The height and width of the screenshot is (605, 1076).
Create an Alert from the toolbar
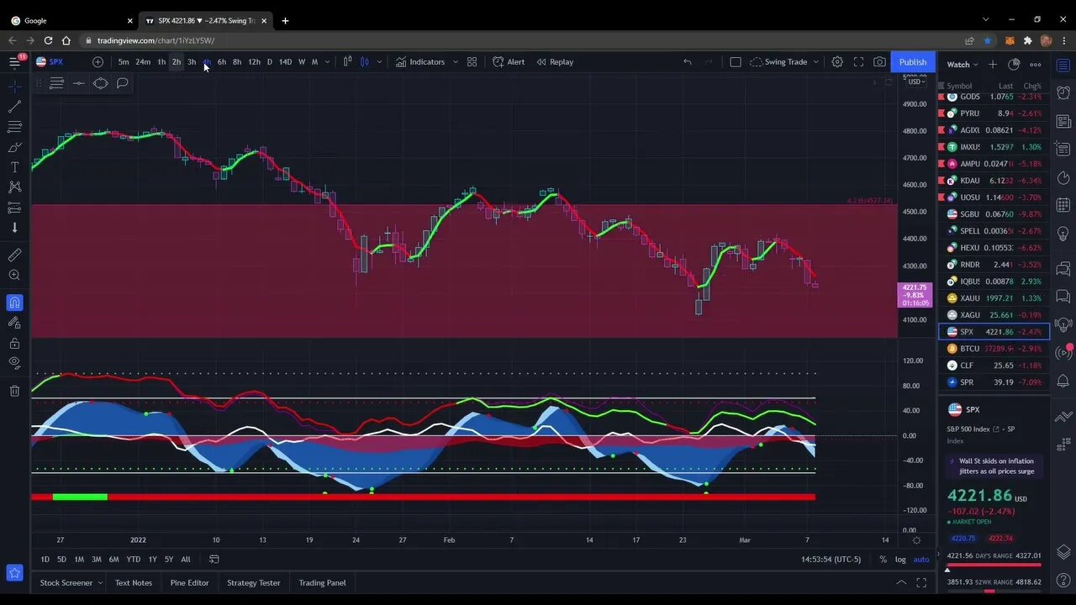click(x=509, y=61)
